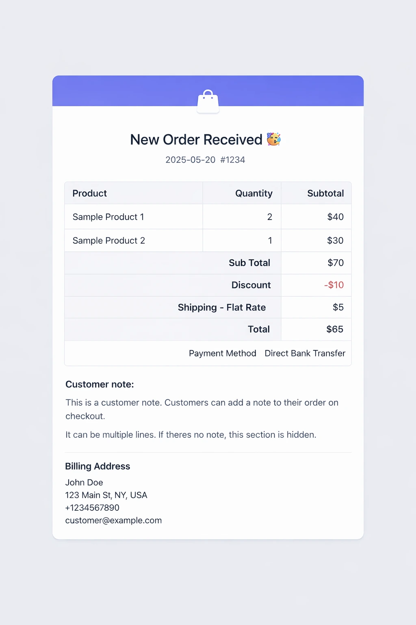The image size is (416, 625).
Task: Select the Sample Product 1 row name
Action: click(108, 217)
